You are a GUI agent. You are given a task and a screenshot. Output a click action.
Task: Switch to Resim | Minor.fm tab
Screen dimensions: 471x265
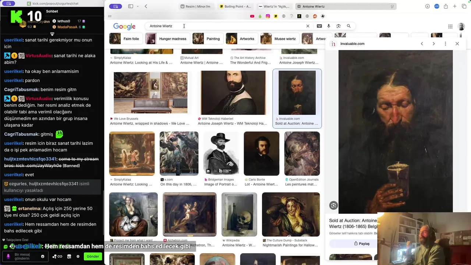[195, 7]
